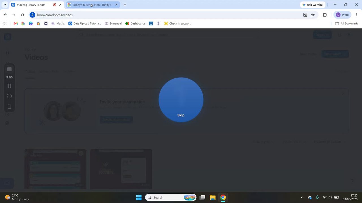Skip the recording countdown
362x203 pixels.
tap(181, 115)
